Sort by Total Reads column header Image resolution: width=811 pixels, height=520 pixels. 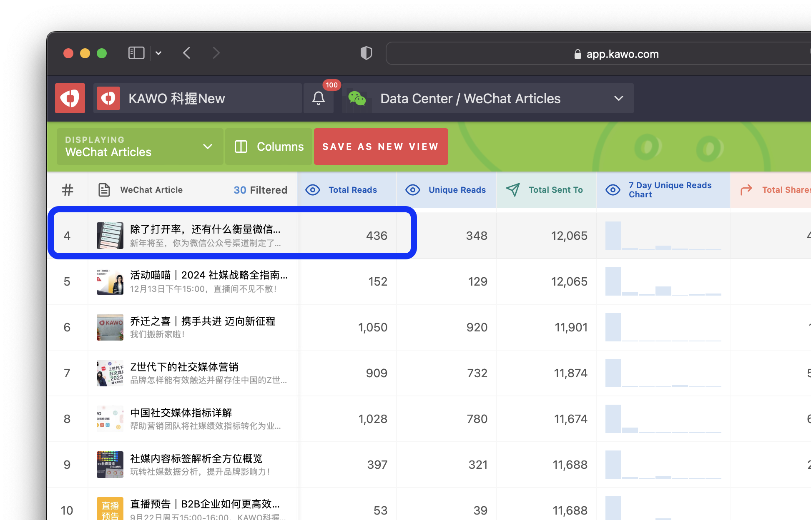pyautogui.click(x=353, y=190)
